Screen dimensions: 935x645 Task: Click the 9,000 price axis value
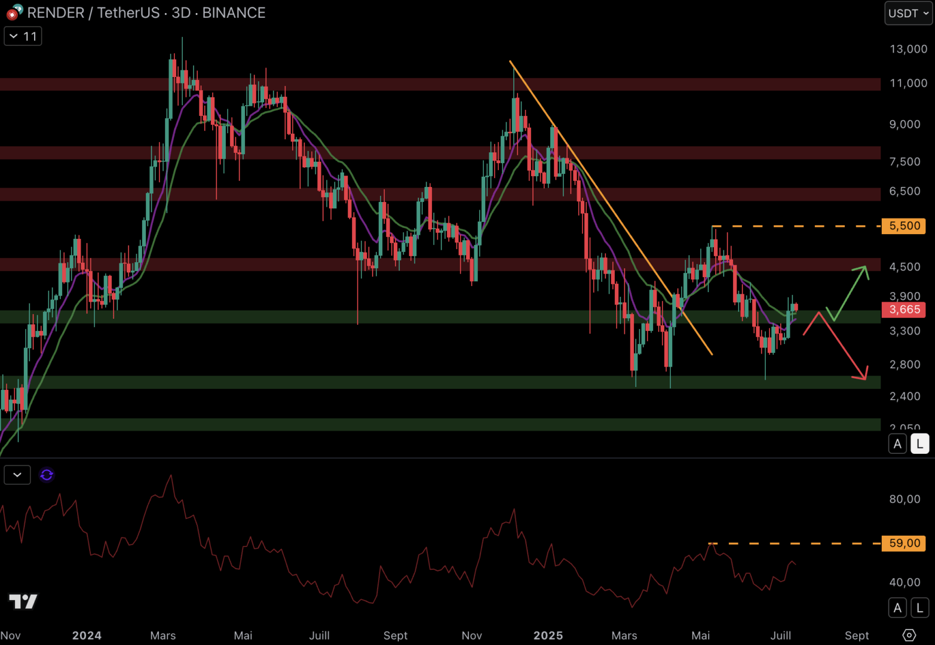905,124
